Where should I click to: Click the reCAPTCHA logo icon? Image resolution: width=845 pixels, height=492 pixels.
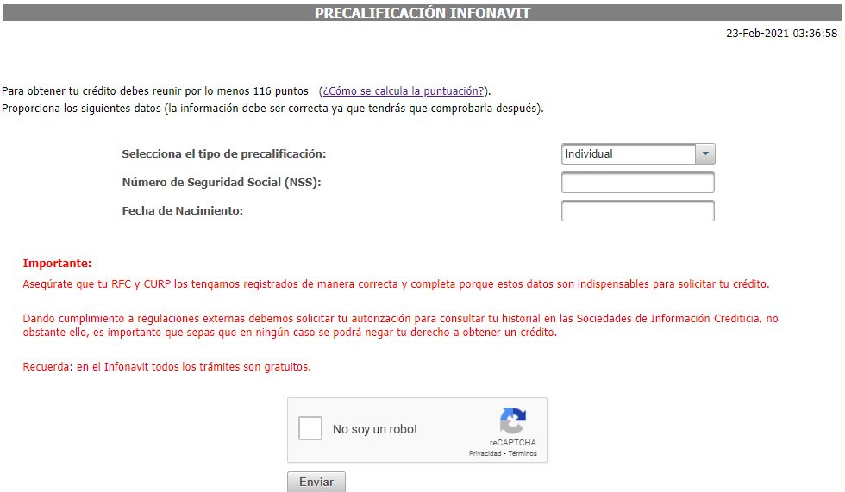pyautogui.click(x=512, y=420)
